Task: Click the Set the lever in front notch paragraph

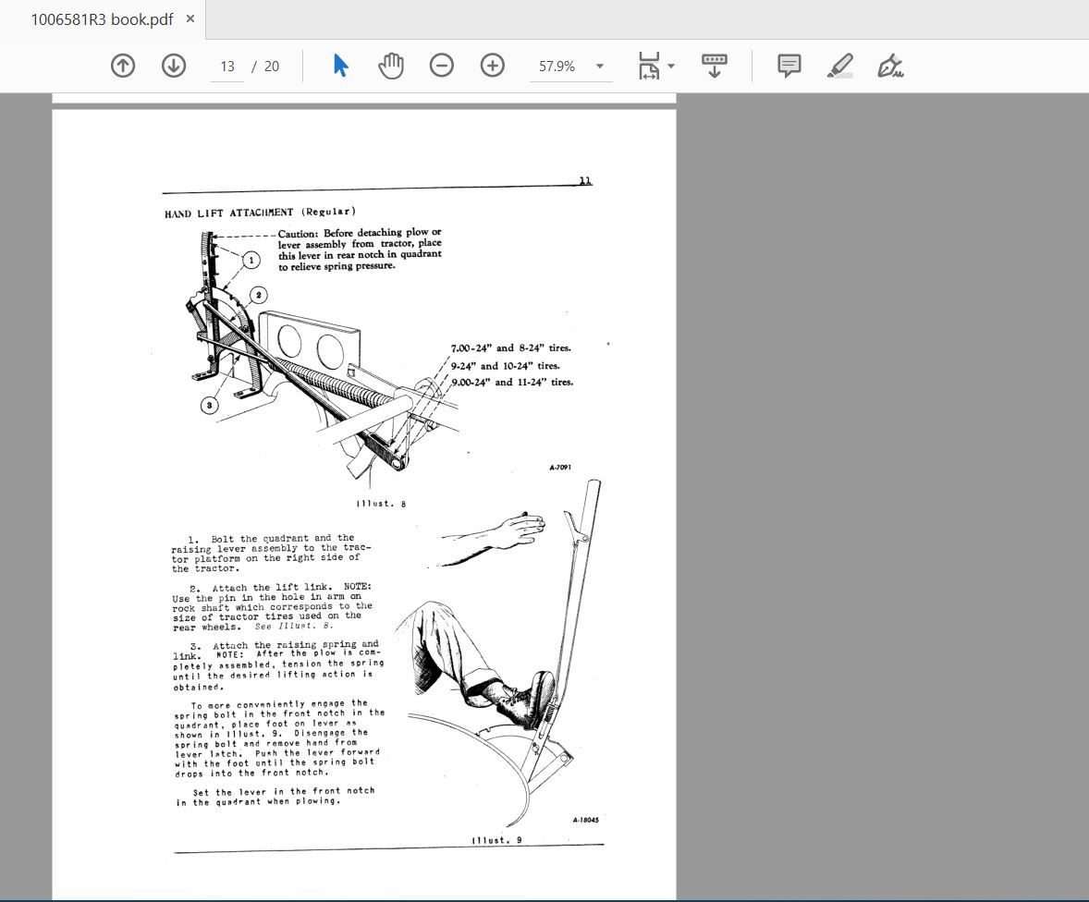Action: (275, 796)
